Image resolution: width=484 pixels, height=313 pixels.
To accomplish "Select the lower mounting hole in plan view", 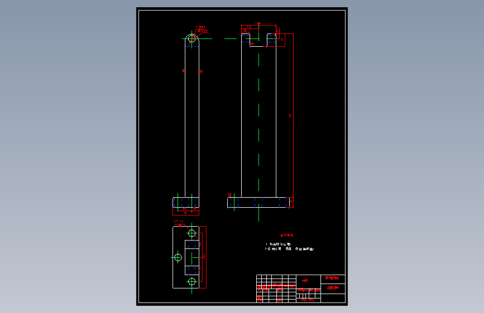I will point(191,281).
